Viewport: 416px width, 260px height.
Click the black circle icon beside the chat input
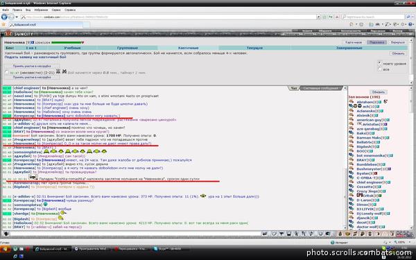click(x=6, y=234)
